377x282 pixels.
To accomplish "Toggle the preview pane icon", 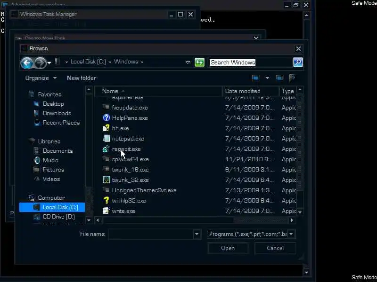I will [279, 78].
